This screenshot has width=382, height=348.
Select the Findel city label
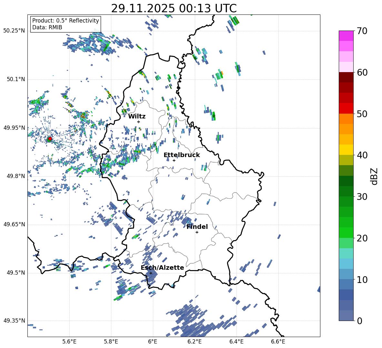pyautogui.click(x=197, y=227)
